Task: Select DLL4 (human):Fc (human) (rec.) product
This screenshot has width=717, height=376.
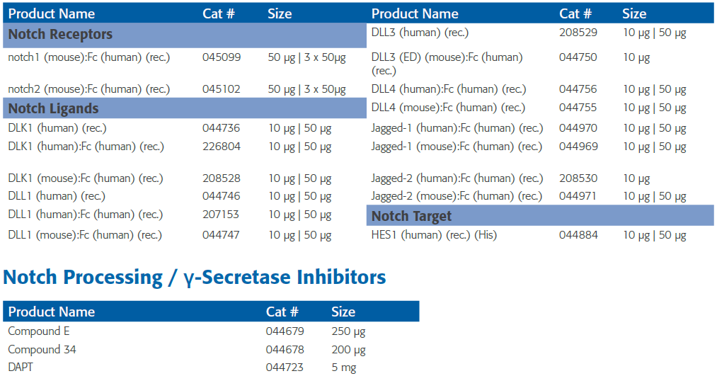Action: point(449,89)
